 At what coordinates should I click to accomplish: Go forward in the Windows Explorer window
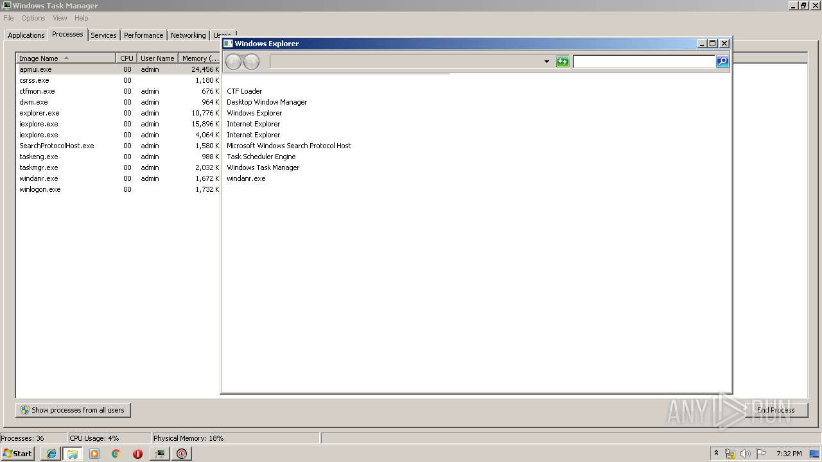click(x=252, y=62)
